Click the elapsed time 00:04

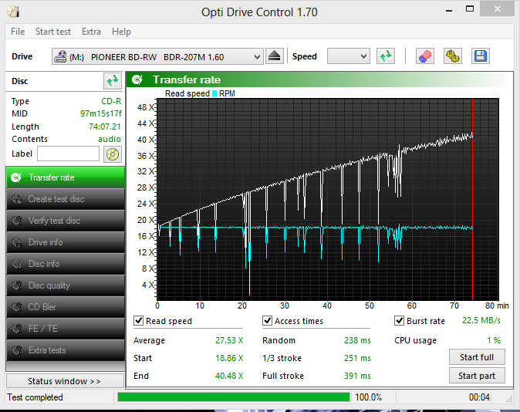(479, 397)
